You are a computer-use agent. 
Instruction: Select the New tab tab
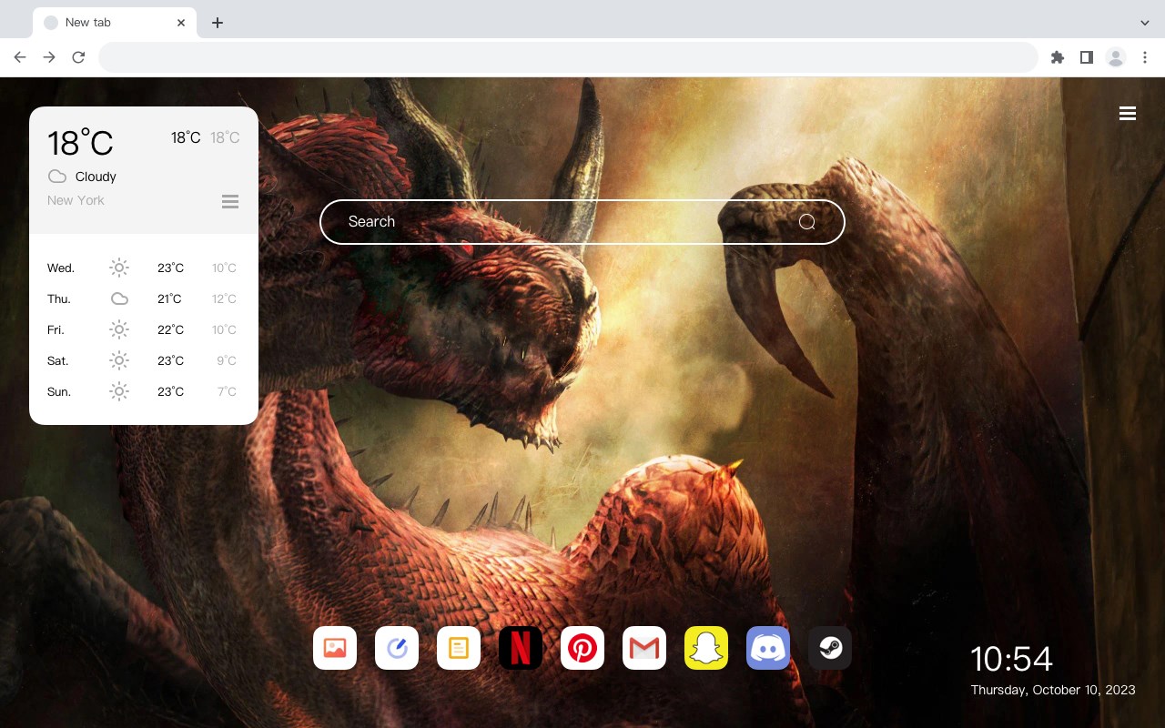(x=115, y=23)
